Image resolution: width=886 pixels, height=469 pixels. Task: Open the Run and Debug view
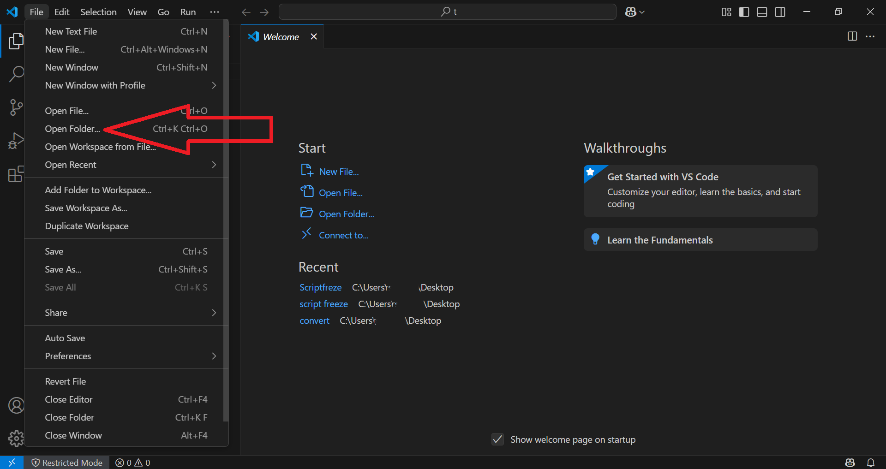tap(16, 141)
